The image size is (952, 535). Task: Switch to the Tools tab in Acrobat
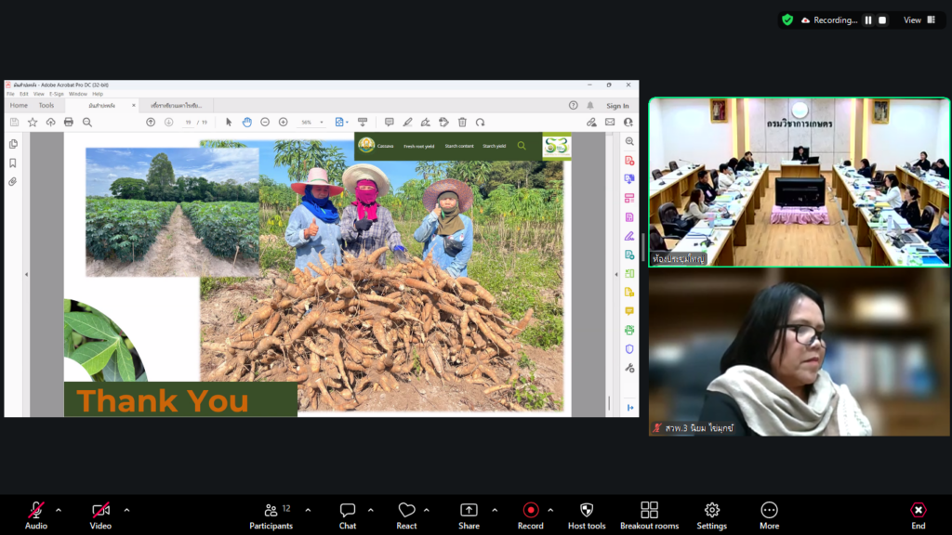click(x=46, y=105)
